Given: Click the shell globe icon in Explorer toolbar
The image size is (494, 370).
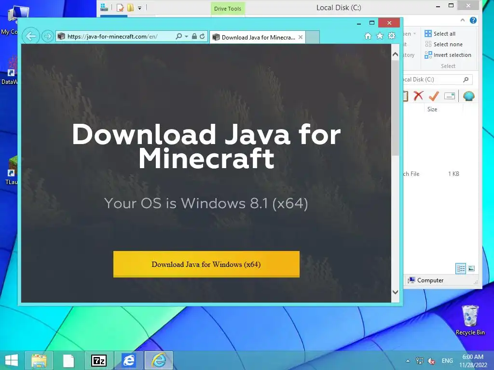Looking at the screenshot, I should 469,96.
